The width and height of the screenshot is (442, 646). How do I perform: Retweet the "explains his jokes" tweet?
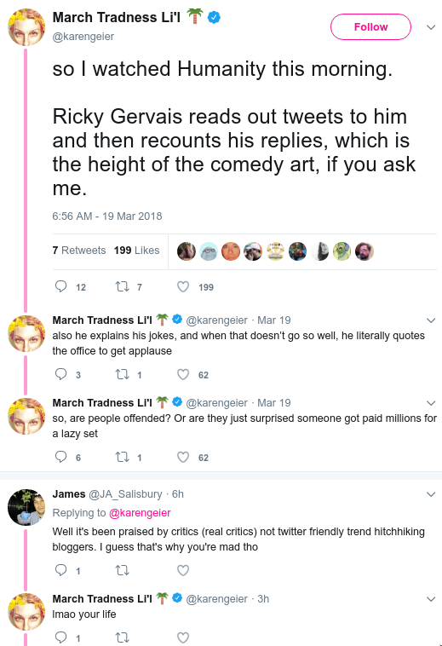[123, 374]
